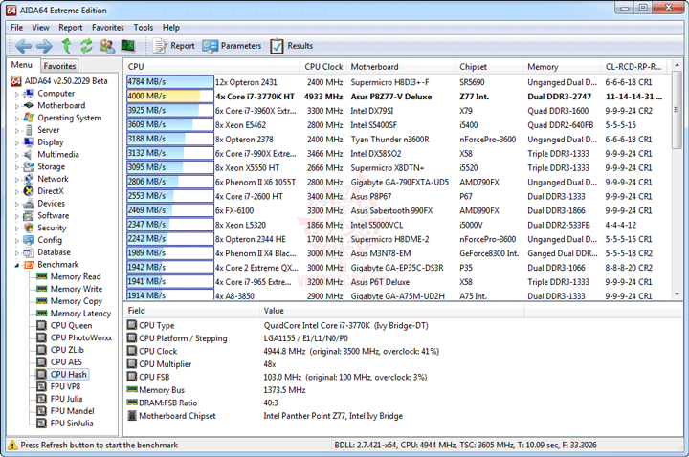This screenshot has height=457, width=689.
Task: Click scrollbar up arrow in results list
Action: (678, 65)
